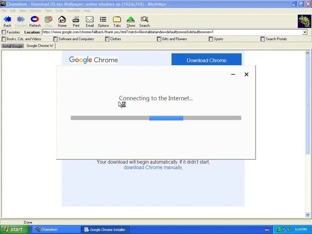The height and width of the screenshot is (234, 312).
Task: Expand the Location address dropdown arrow
Action: (305, 32)
